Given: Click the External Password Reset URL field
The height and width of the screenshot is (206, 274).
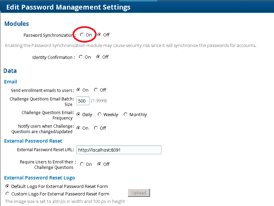Looking at the screenshot, I should [x=119, y=150].
